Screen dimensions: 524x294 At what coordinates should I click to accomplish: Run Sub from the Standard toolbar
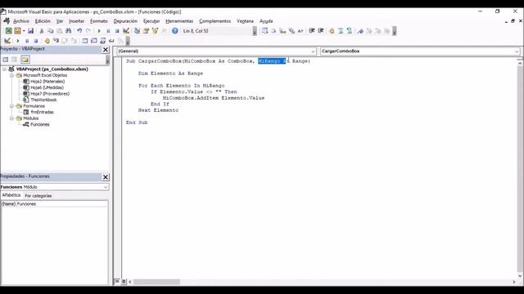click(x=99, y=31)
